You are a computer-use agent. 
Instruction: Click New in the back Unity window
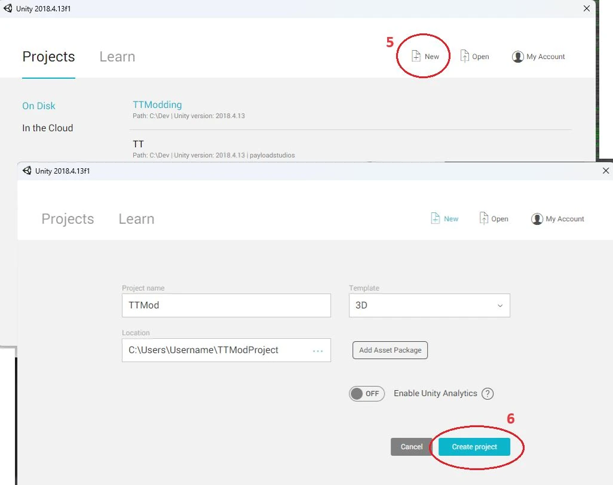(425, 56)
